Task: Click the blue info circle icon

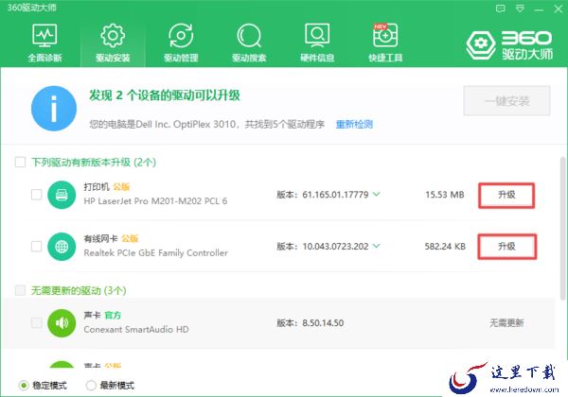Action: 54,109
